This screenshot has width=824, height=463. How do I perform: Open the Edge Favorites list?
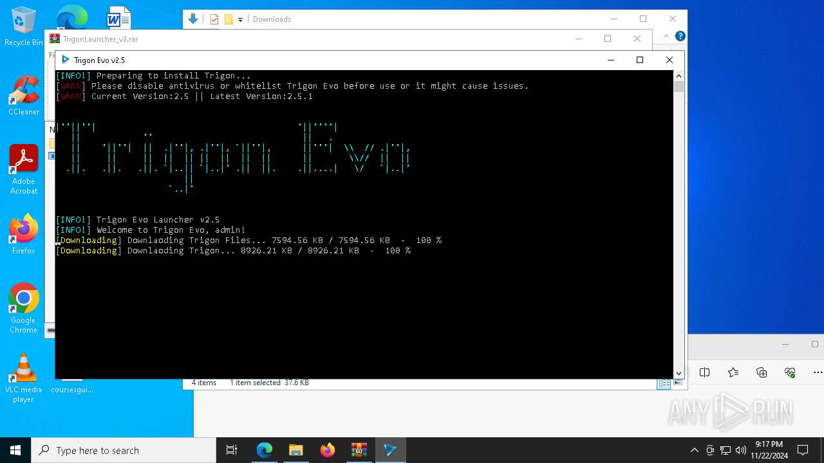pos(733,372)
